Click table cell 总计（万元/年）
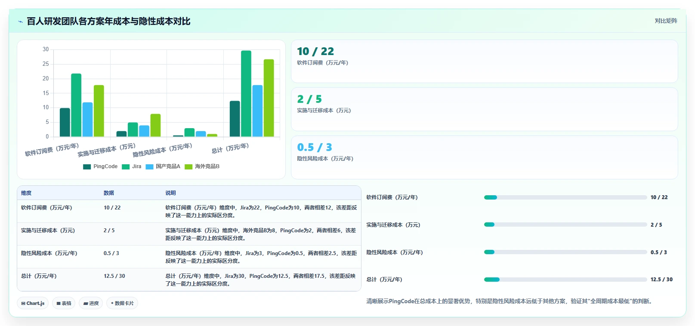The width and height of the screenshot is (695, 326). point(39,276)
